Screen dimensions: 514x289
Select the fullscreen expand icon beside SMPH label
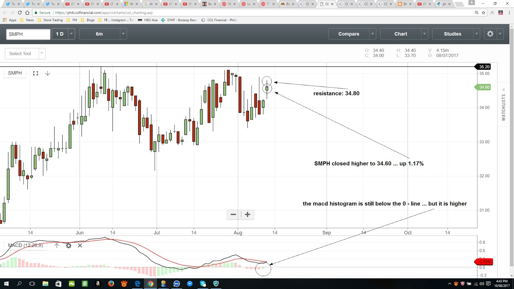click(35, 73)
